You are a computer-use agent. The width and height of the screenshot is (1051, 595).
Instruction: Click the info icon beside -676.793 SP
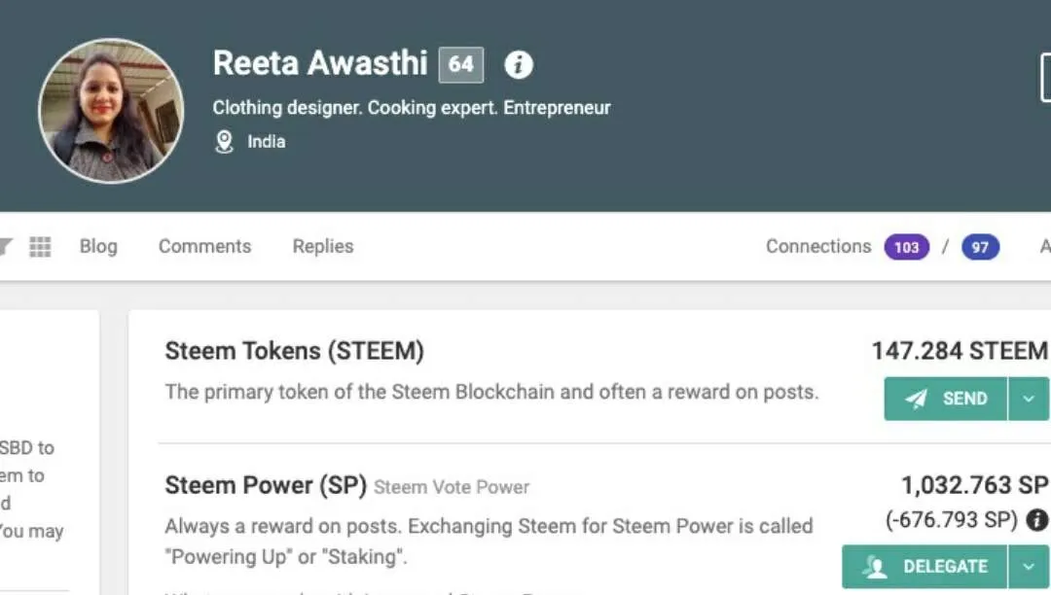pos(1037,520)
